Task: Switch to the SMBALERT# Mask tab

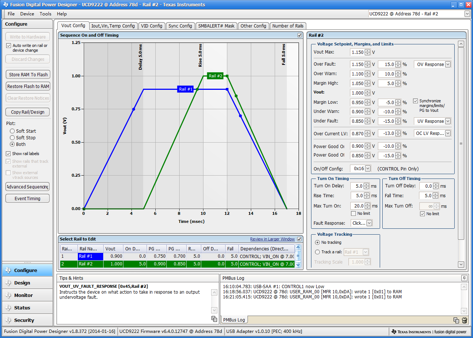Action: point(216,26)
